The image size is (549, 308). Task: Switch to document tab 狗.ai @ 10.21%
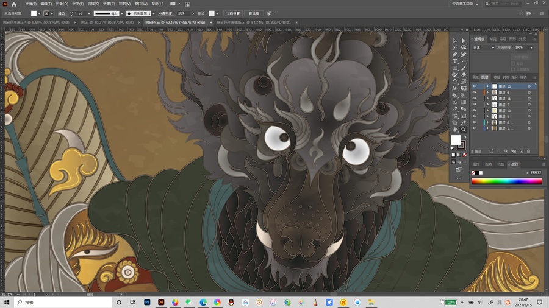pos(107,23)
